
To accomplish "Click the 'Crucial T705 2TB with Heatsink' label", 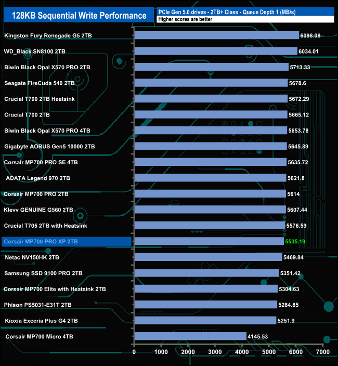I will point(46,226).
